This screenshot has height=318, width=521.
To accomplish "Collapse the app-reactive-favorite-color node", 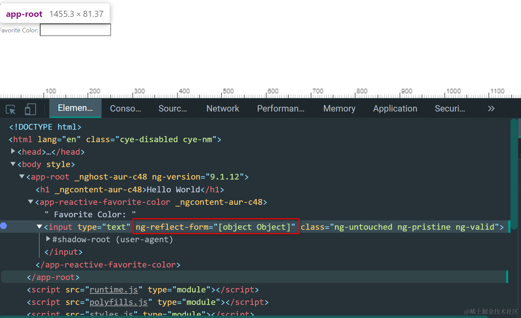I will [31, 202].
